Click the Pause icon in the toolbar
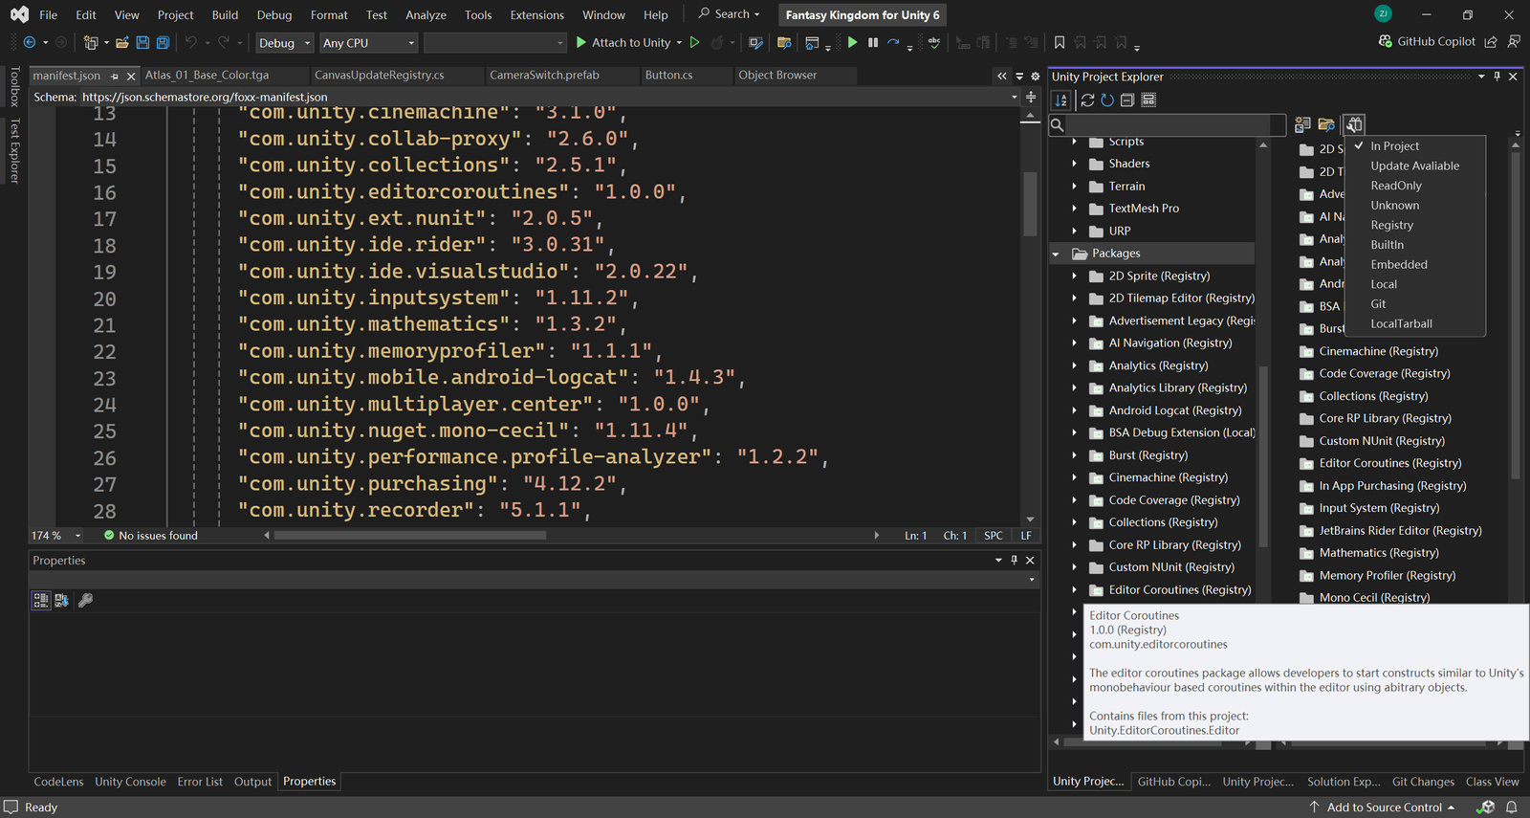This screenshot has width=1530, height=818. [x=873, y=43]
